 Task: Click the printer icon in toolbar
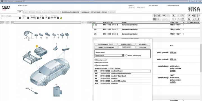click(155, 16)
